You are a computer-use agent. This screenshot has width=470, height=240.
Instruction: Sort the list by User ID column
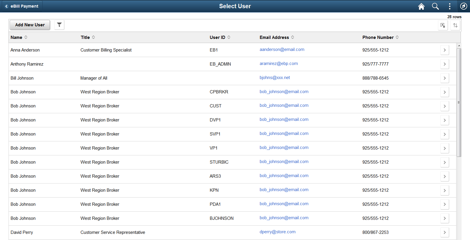220,37
